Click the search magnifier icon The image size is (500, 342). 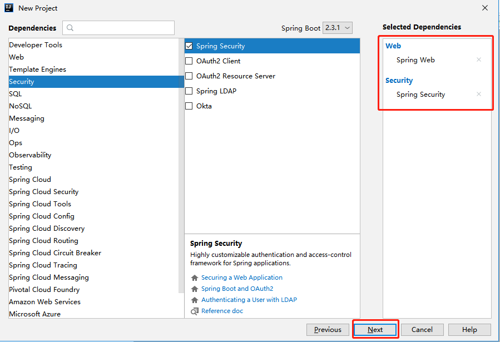click(70, 28)
